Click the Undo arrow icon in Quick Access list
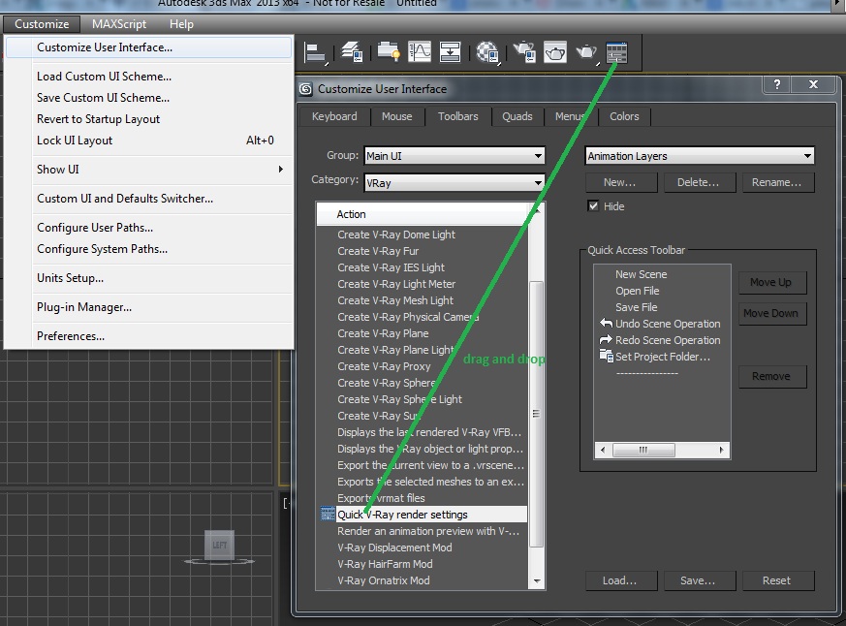This screenshot has height=626, width=846. tap(606, 324)
